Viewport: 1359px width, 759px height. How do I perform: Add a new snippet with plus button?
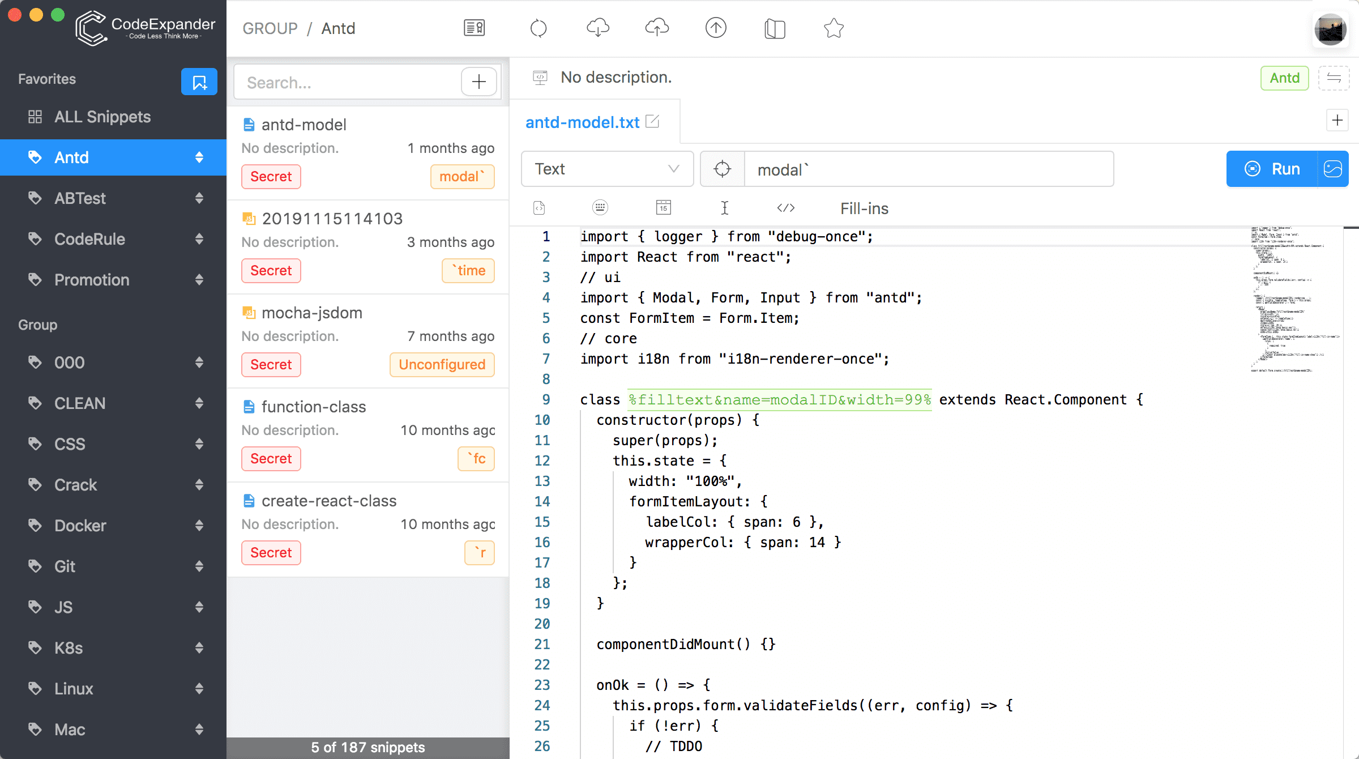pos(479,82)
